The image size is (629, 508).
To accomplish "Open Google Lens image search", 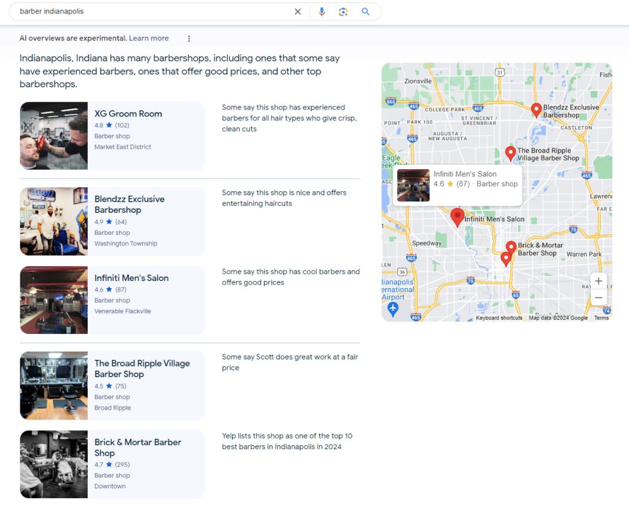I will [343, 11].
